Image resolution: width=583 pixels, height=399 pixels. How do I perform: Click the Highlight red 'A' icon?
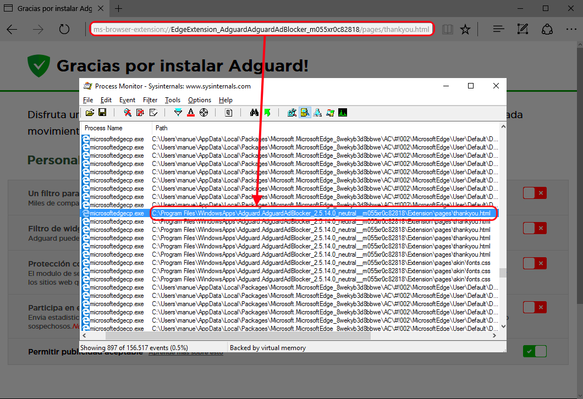tap(191, 113)
